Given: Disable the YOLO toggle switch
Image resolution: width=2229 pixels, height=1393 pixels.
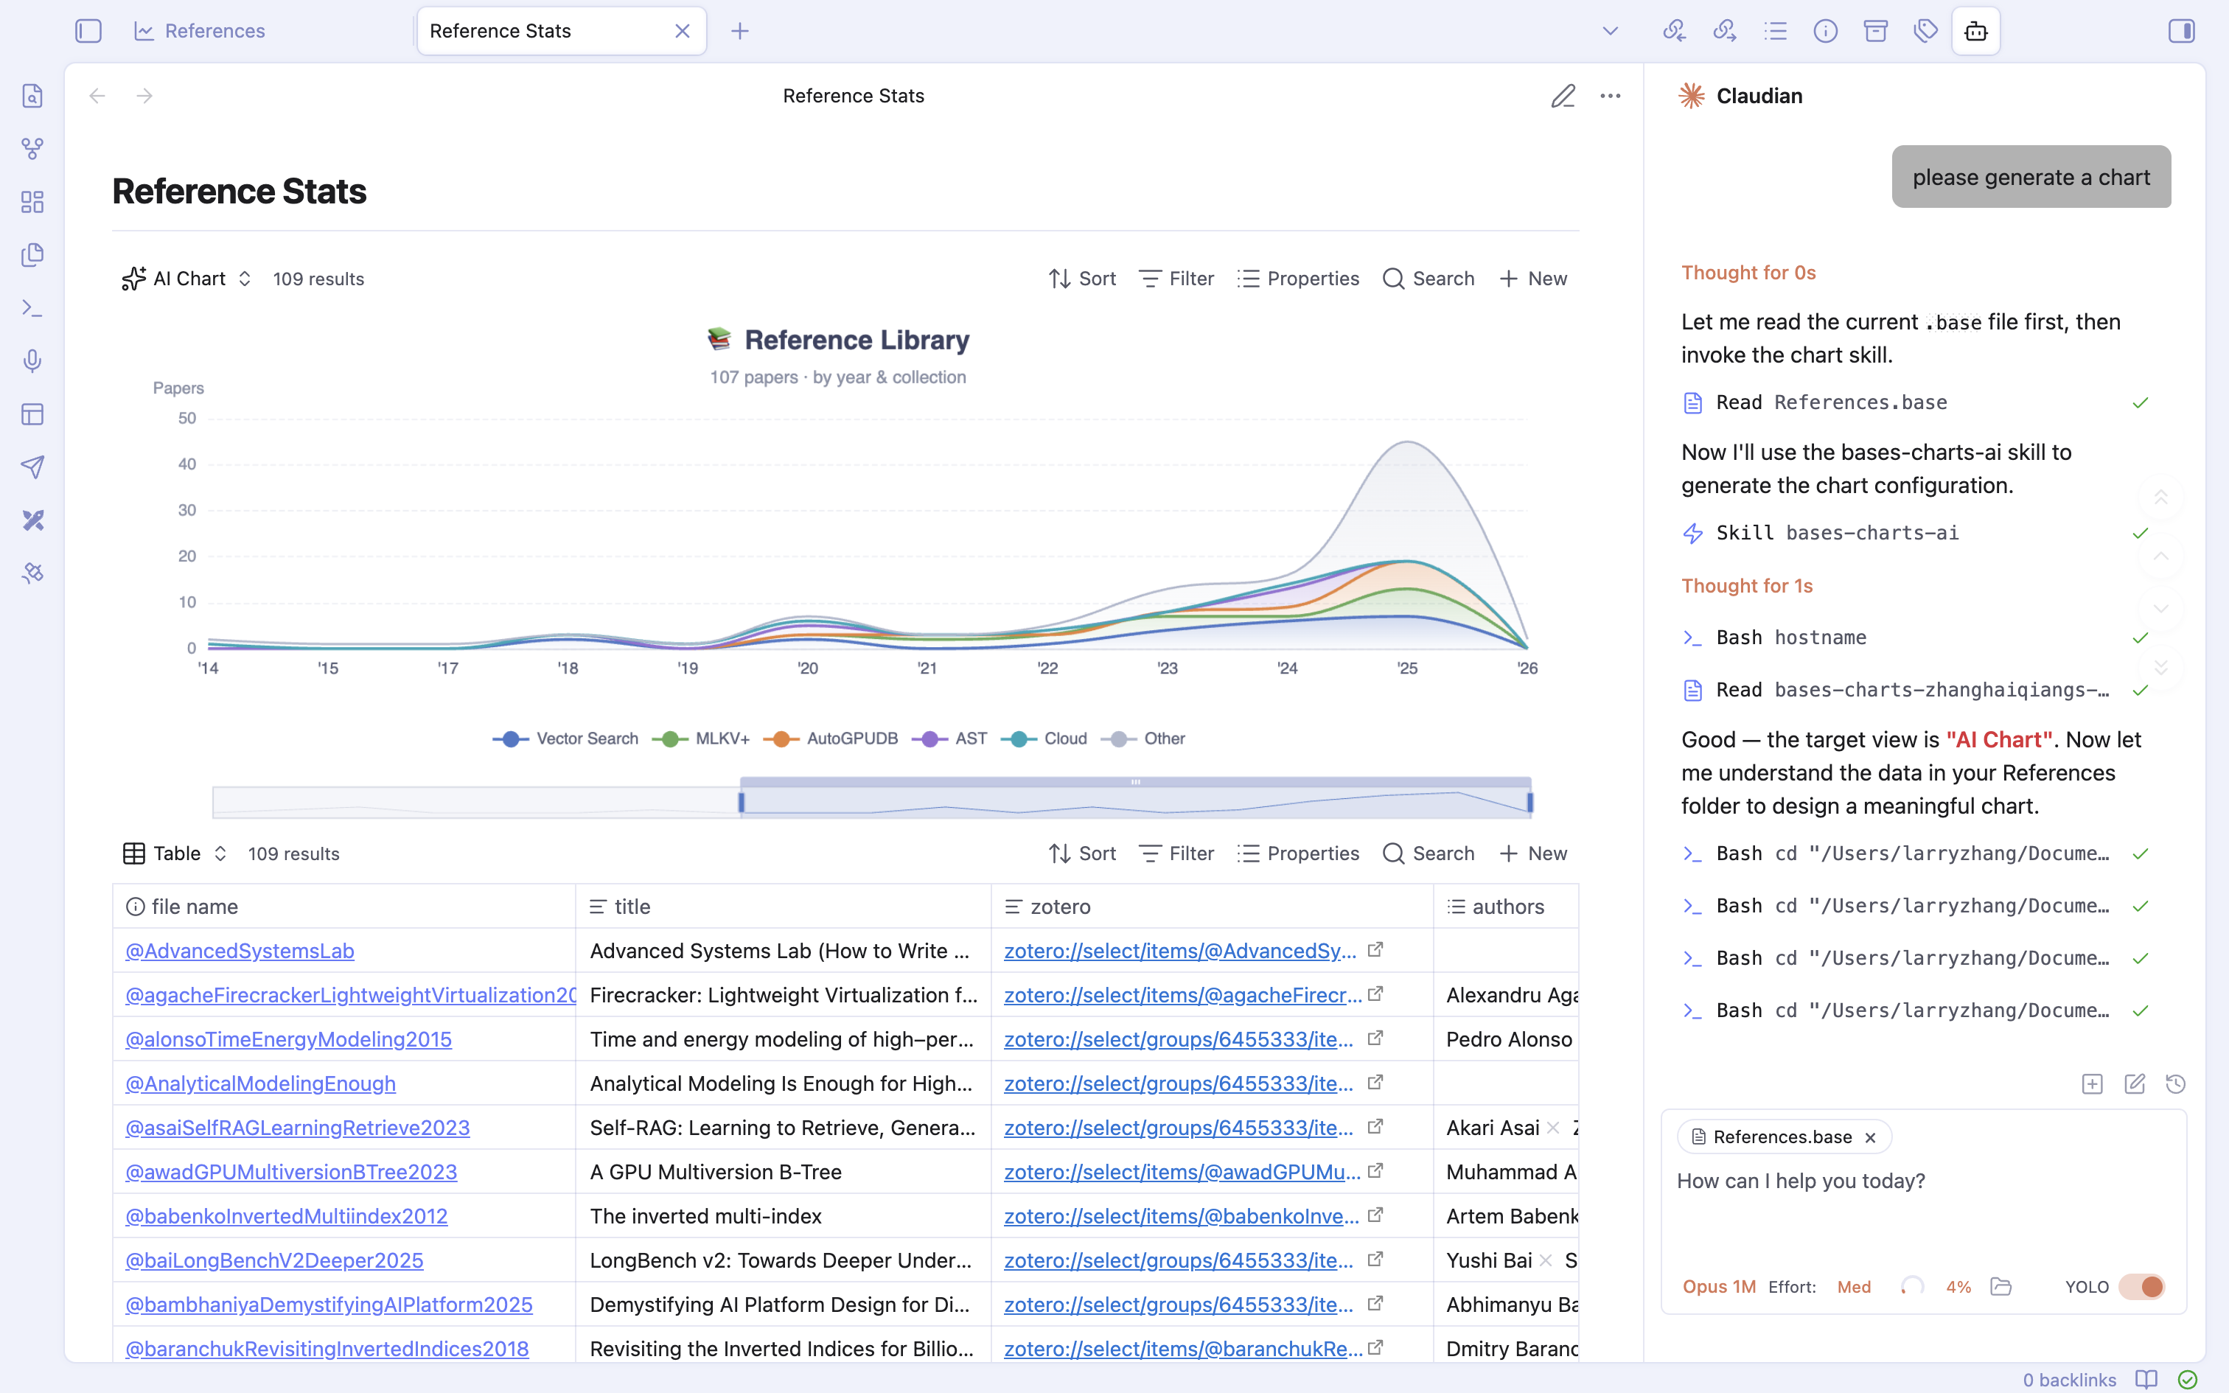Looking at the screenshot, I should tap(2141, 1286).
